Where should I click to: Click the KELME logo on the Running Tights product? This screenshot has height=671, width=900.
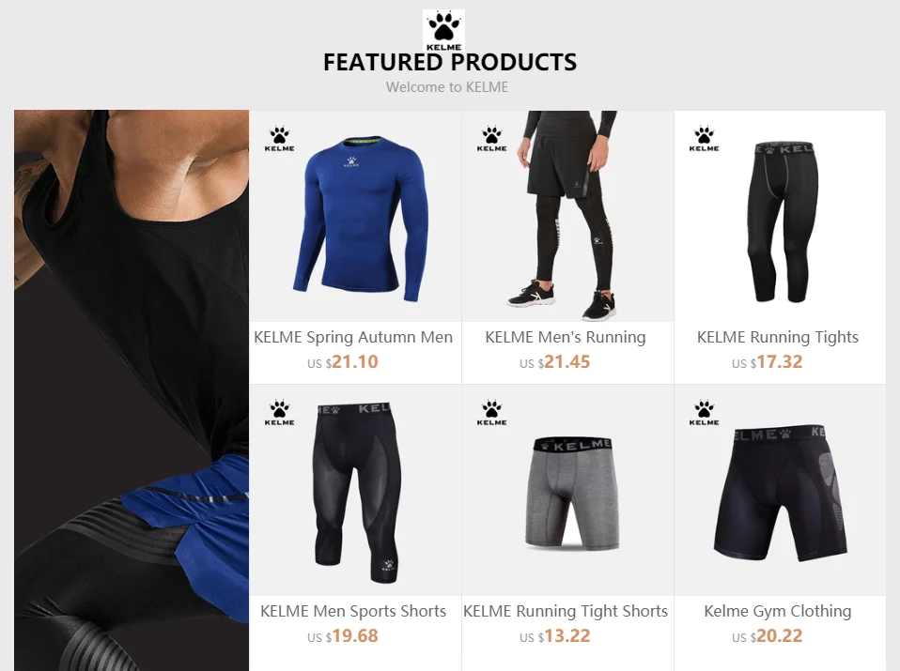tap(705, 139)
